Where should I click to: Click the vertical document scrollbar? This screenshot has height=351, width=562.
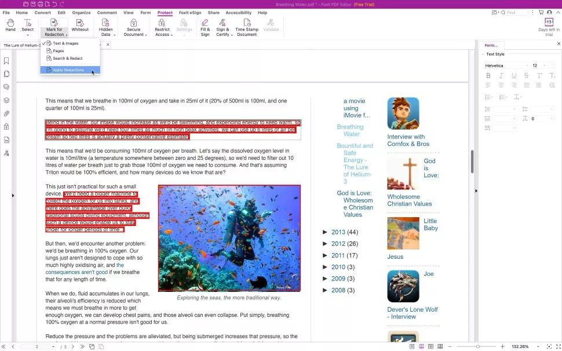[472, 161]
